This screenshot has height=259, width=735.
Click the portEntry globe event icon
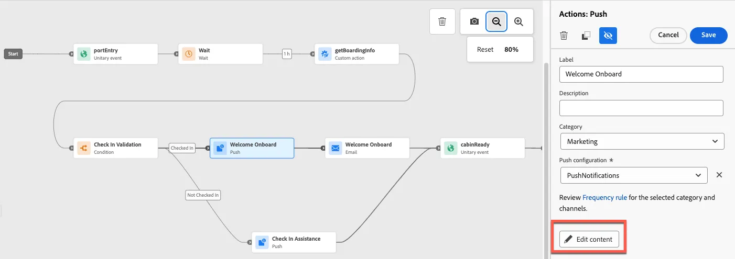(83, 54)
